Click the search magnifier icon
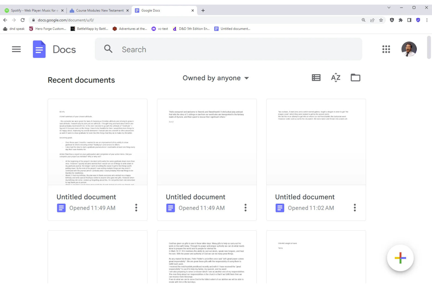This screenshot has width=432, height=288. click(x=108, y=49)
